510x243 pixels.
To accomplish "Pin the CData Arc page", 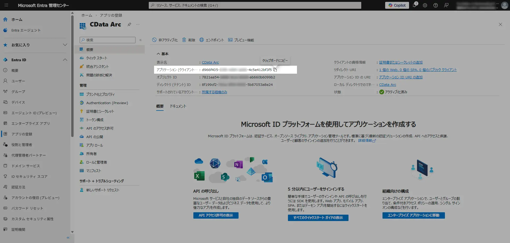I will [129, 24].
